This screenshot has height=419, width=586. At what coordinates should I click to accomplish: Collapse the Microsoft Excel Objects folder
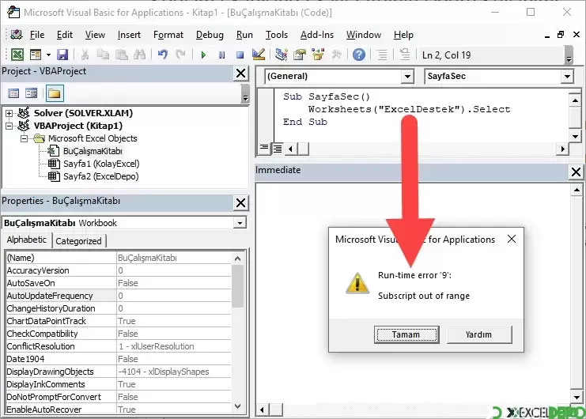click(x=24, y=138)
